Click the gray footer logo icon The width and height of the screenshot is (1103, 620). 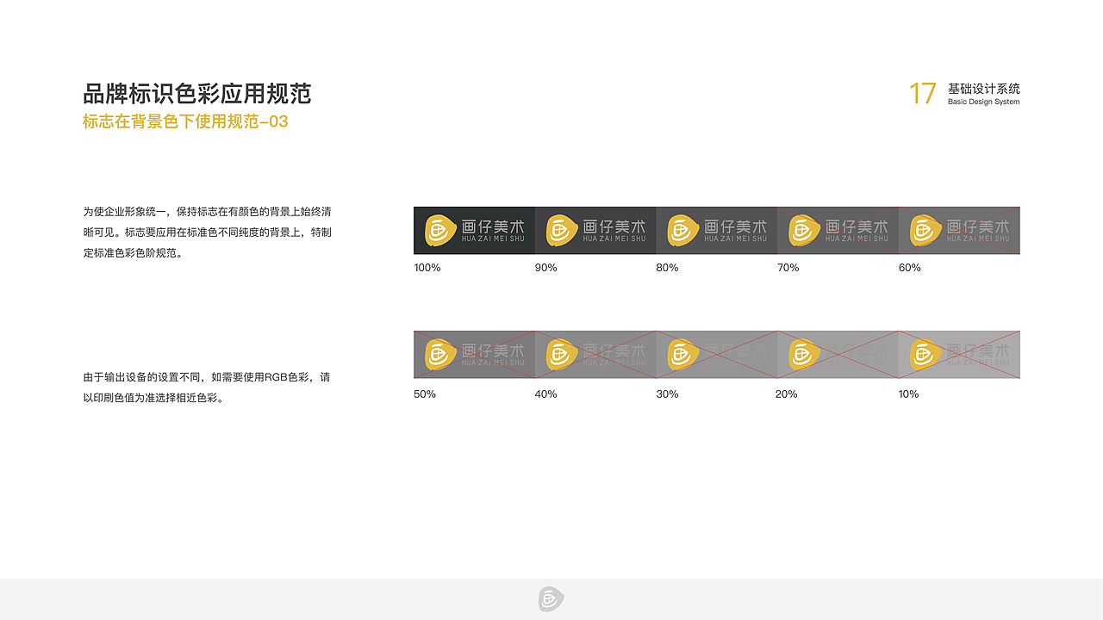(x=551, y=599)
